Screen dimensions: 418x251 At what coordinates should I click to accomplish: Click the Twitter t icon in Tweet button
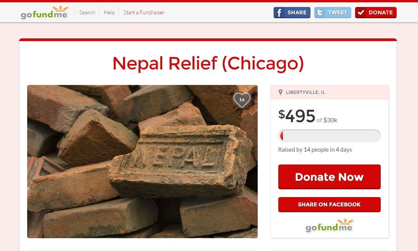point(320,12)
